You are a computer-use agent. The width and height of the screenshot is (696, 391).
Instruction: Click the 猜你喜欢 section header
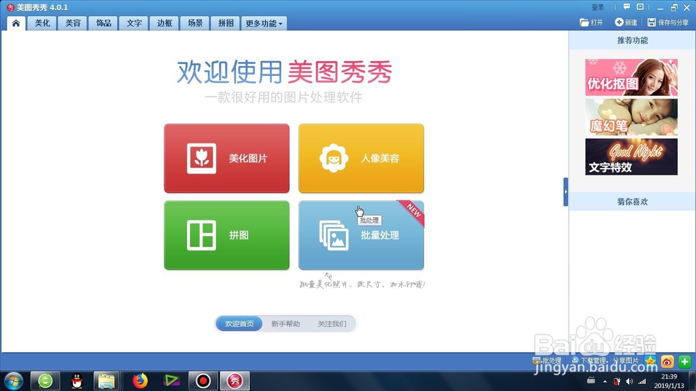633,202
